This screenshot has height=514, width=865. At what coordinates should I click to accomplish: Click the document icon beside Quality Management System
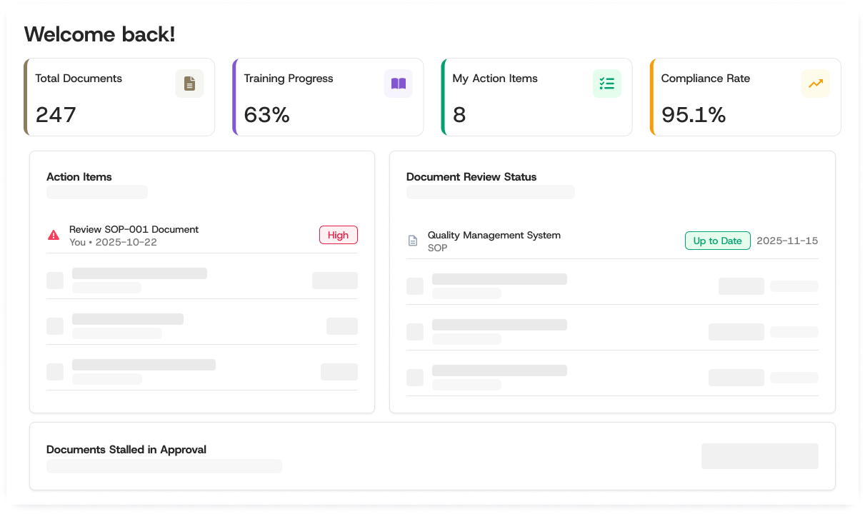coord(413,241)
